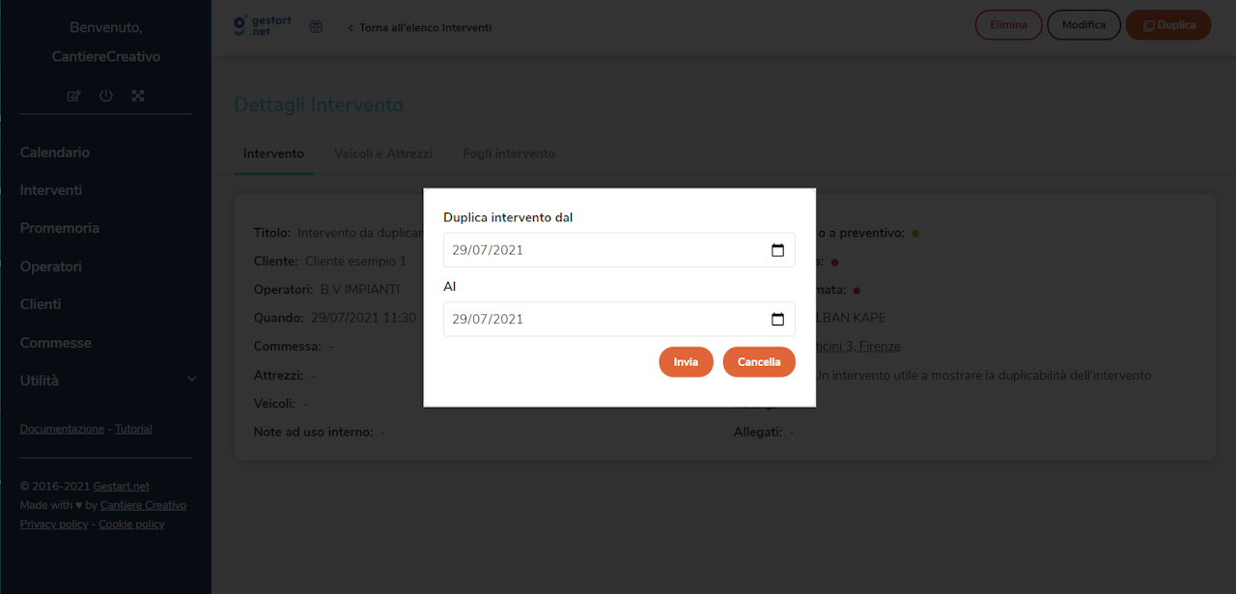Submit with the Invia button
Screen dimensions: 1236x594
(686, 361)
